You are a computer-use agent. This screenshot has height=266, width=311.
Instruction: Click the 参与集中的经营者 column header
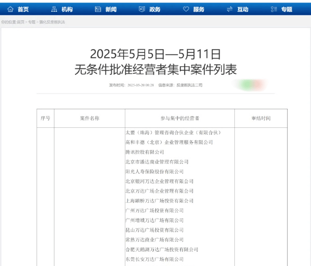[180, 118]
